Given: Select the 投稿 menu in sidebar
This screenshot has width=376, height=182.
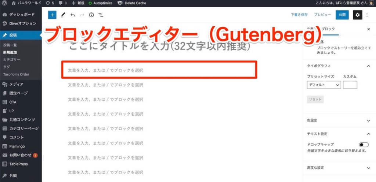Looking at the screenshot, I should [x=21, y=36].
